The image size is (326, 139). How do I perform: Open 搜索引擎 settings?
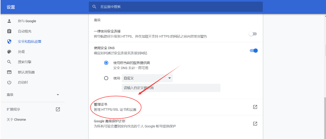(25, 62)
